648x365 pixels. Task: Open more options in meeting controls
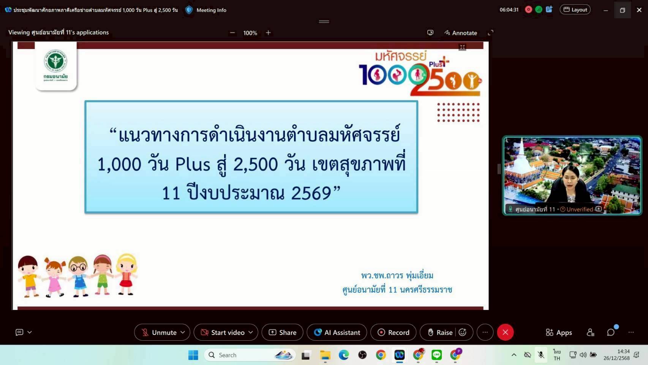pos(485,332)
